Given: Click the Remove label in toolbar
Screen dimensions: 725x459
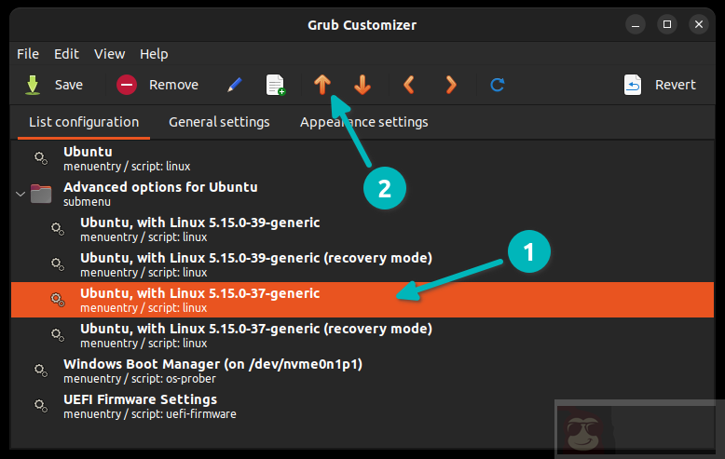Looking at the screenshot, I should [173, 85].
